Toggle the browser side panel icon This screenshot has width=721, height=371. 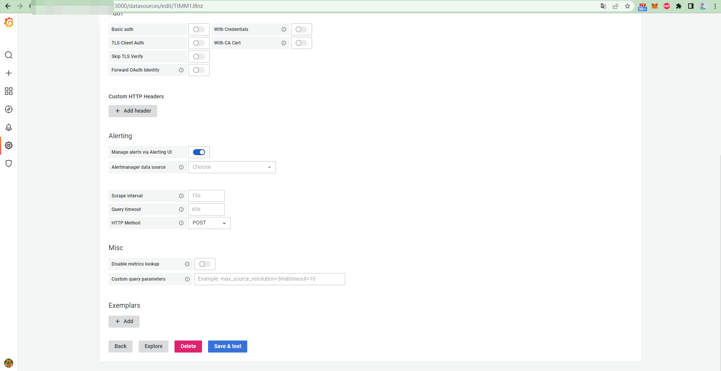(x=691, y=6)
